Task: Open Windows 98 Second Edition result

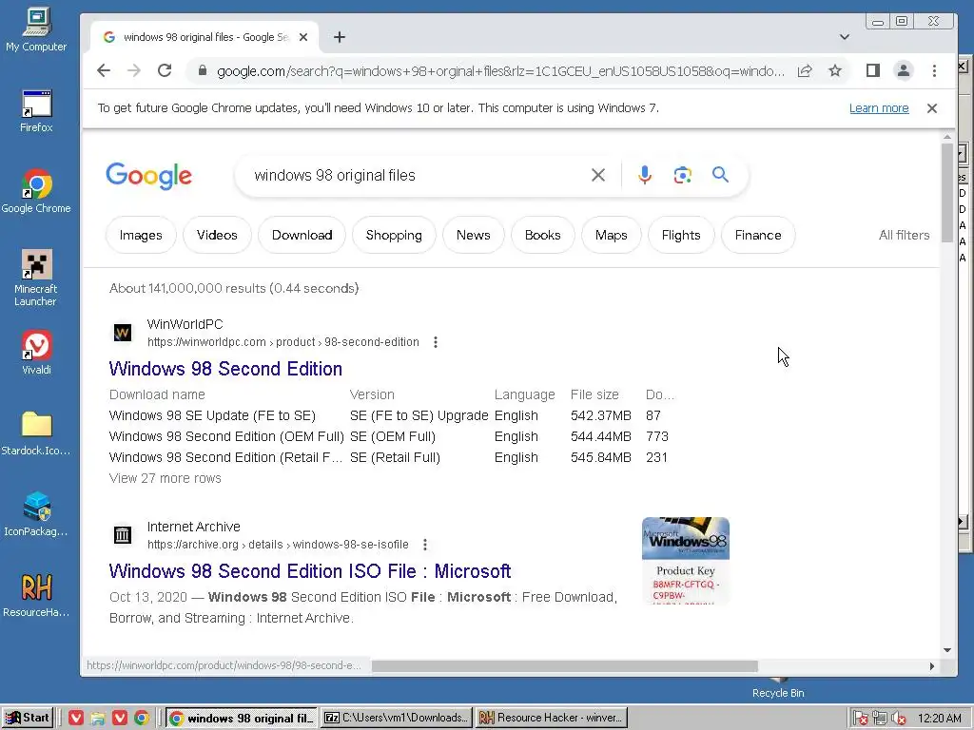Action: (225, 369)
